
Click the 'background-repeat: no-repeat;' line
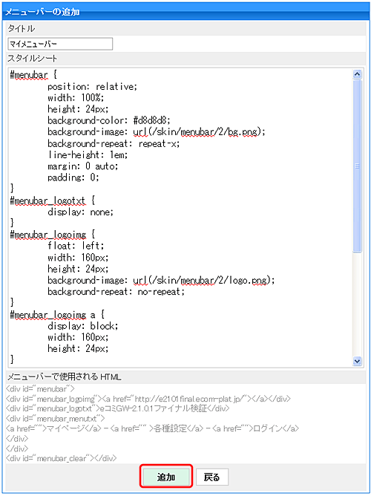[116, 292]
